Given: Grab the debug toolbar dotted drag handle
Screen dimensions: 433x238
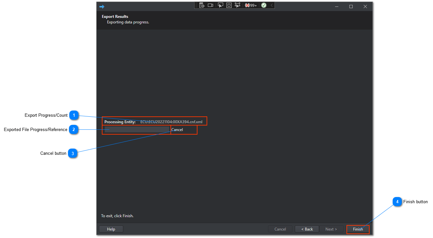Looking at the screenshot, I should click(x=196, y=5).
